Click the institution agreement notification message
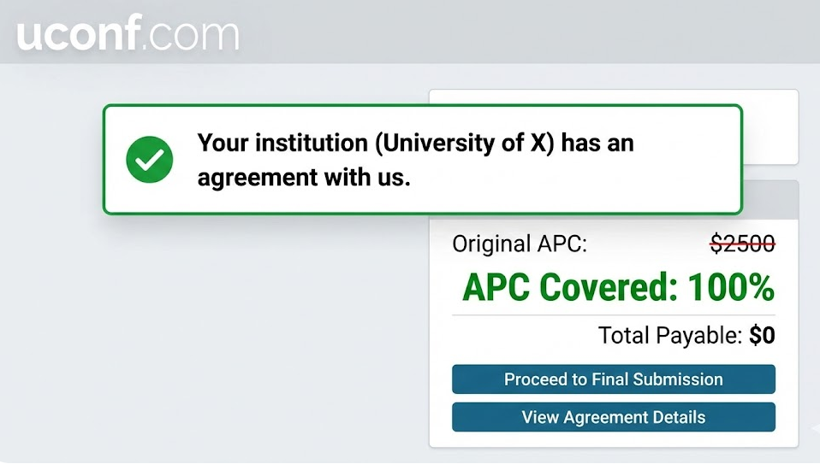 tap(415, 159)
